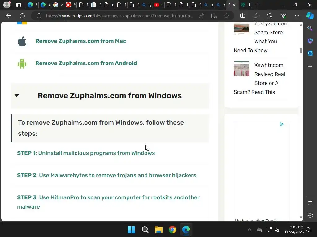
Task: Open Remove Zuphaims.com from Mac link
Action: click(x=81, y=41)
